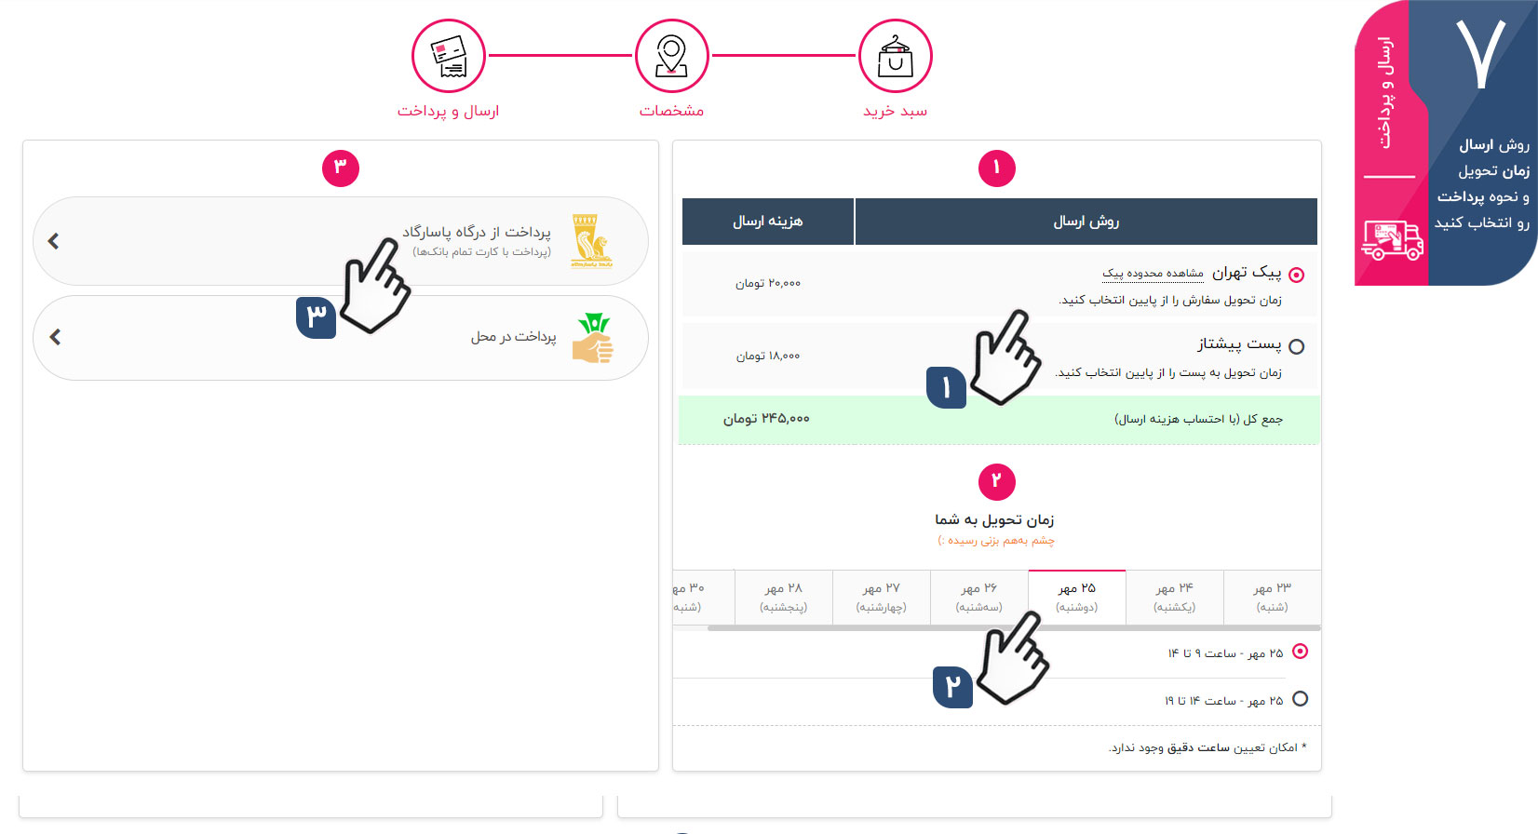Click the پرداخت در محل payment label
The image size is (1538, 834).
pyautogui.click(x=513, y=337)
